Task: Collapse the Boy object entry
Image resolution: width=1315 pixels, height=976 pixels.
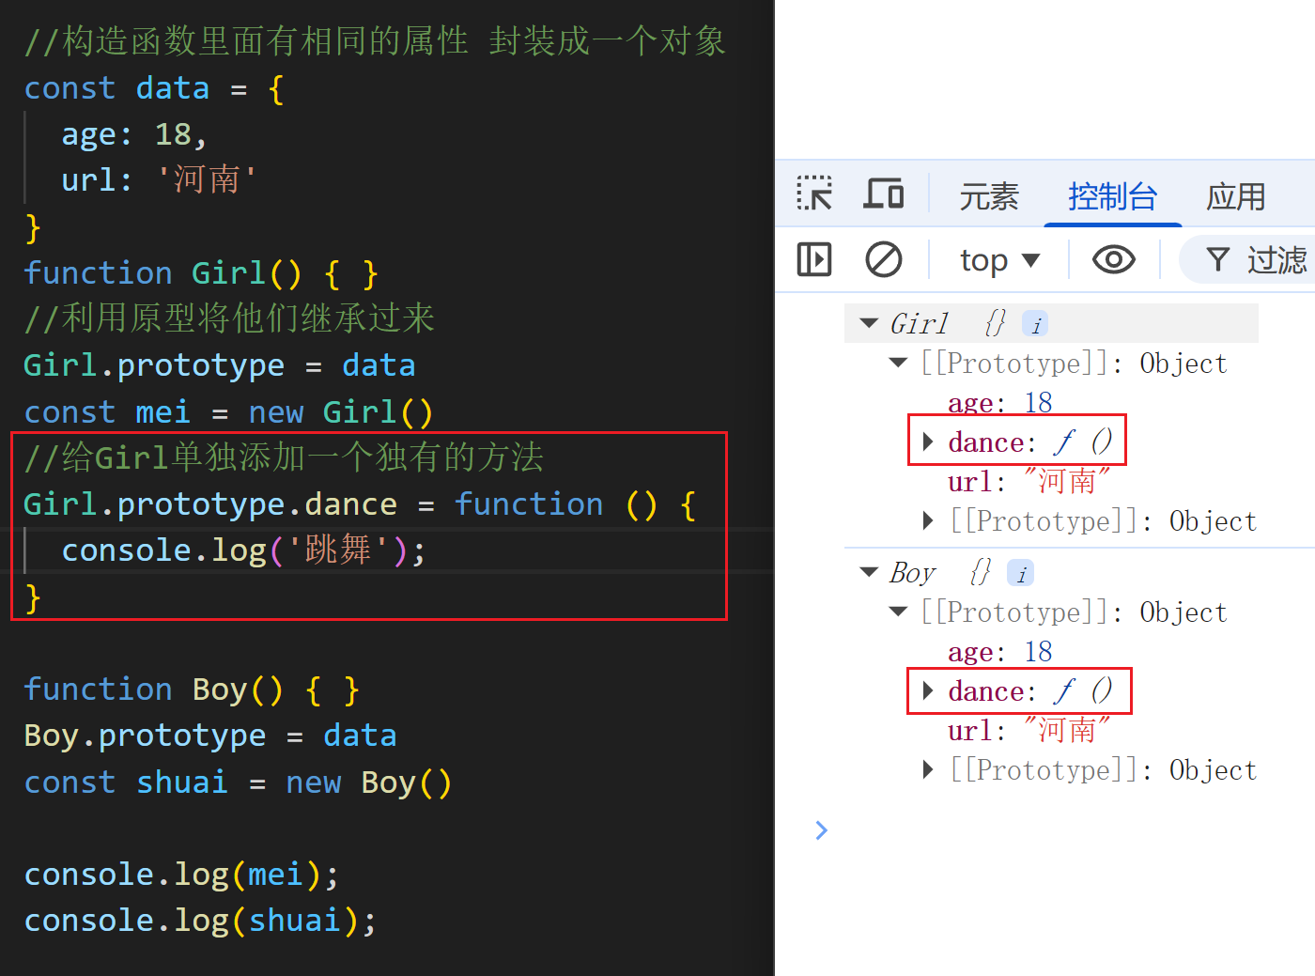Action: click(869, 572)
